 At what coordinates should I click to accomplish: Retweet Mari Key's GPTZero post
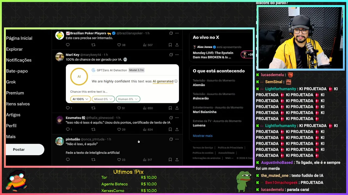coord(93,108)
